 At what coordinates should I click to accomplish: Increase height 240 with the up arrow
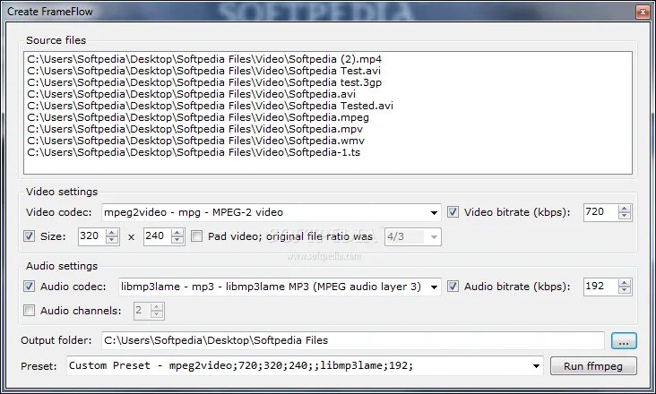pos(177,233)
